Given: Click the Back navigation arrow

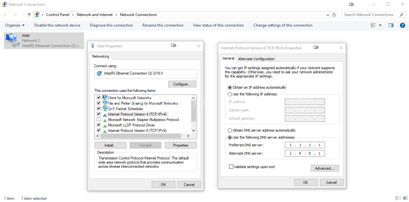Looking at the screenshot, I should (x=6, y=15).
